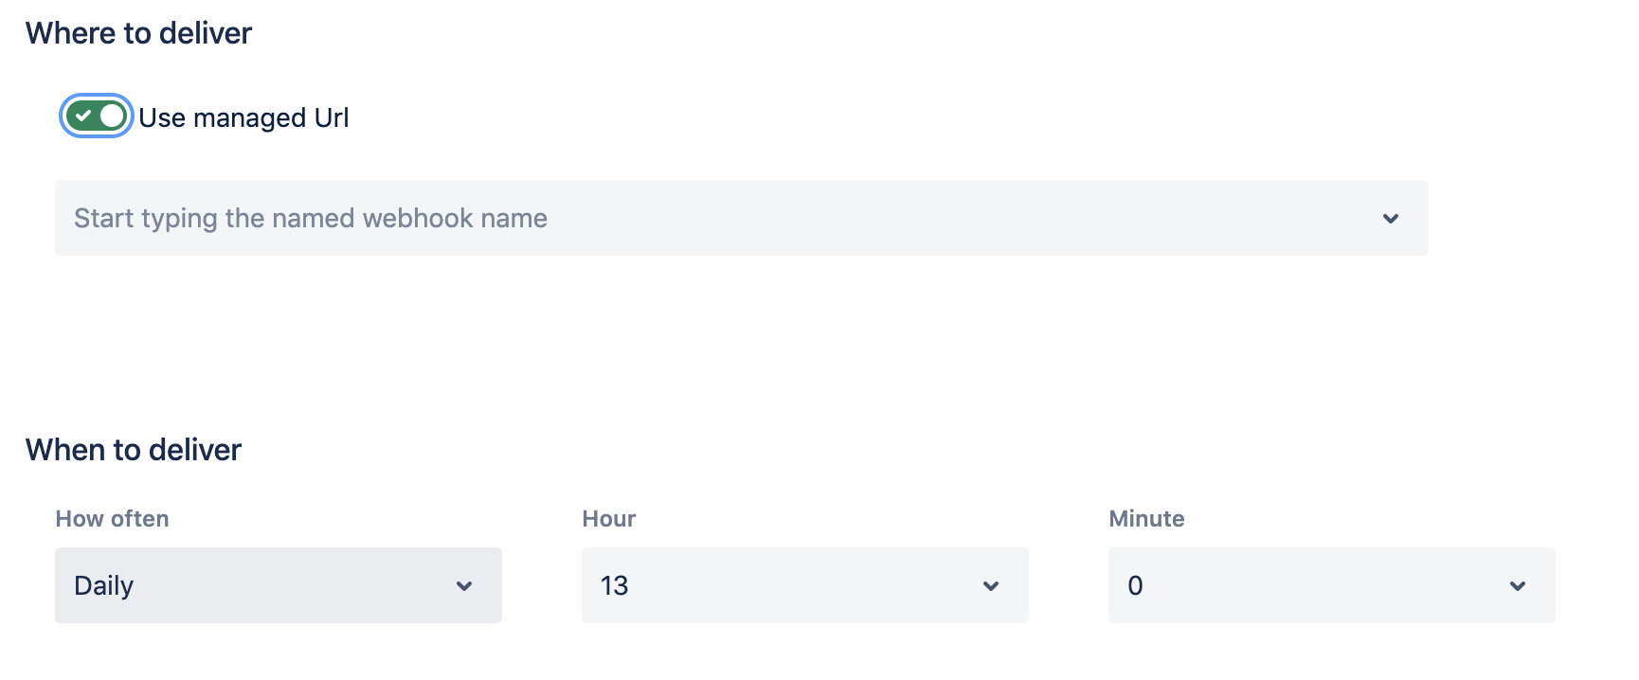Click the 'Daily' value text
Image resolution: width=1639 pixels, height=680 pixels.
[104, 586]
